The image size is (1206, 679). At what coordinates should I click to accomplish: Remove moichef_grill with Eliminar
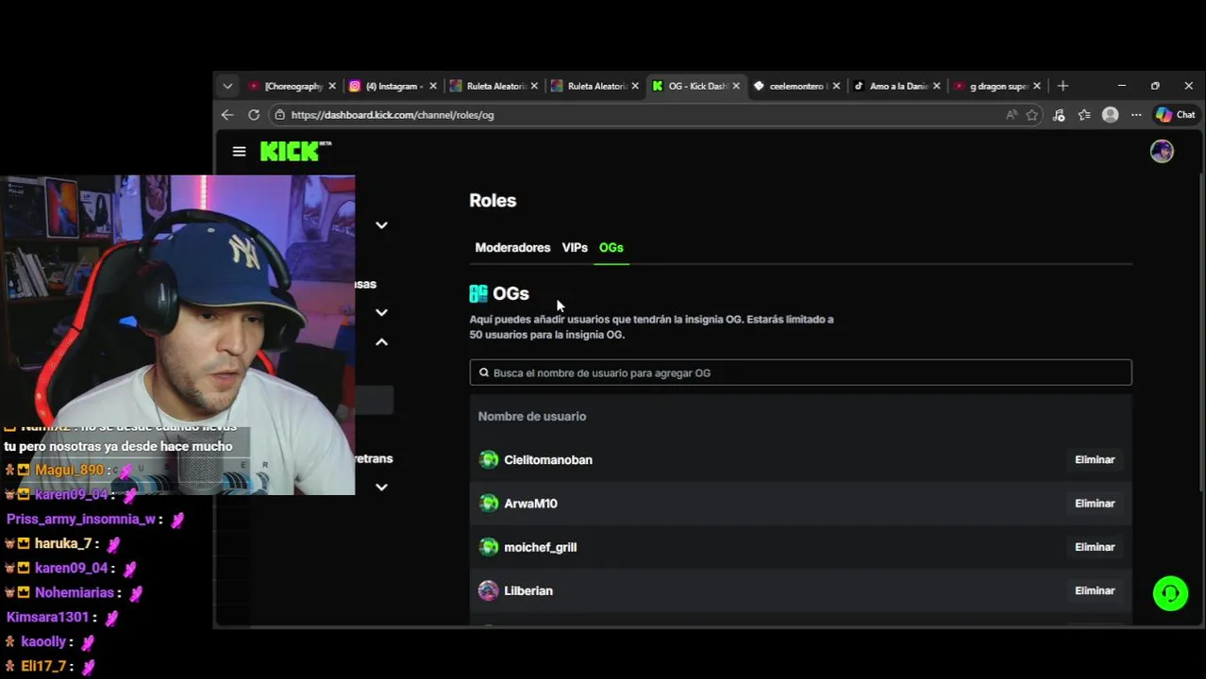(x=1095, y=547)
